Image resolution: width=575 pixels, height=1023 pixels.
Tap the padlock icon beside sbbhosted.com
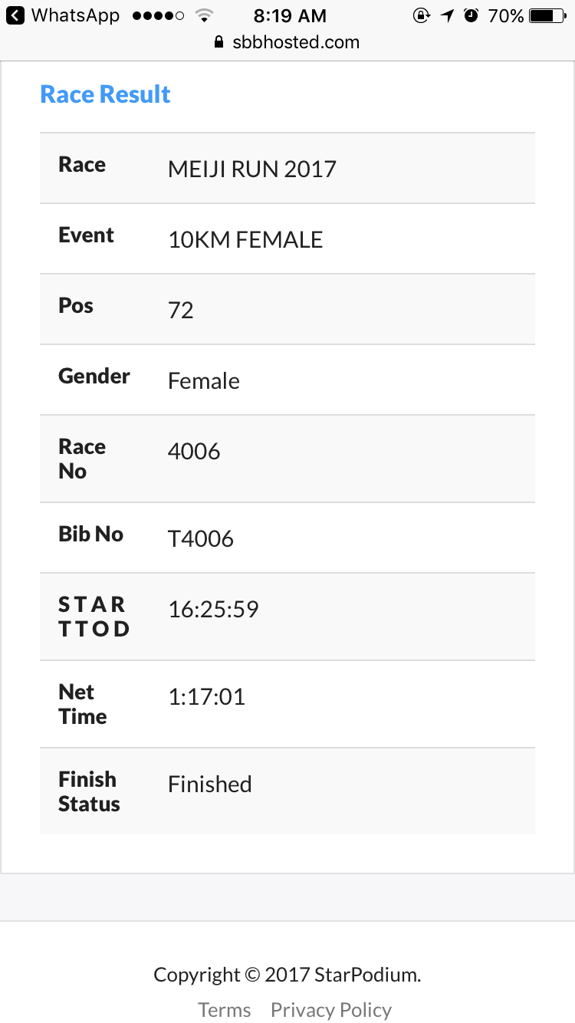coord(220,42)
